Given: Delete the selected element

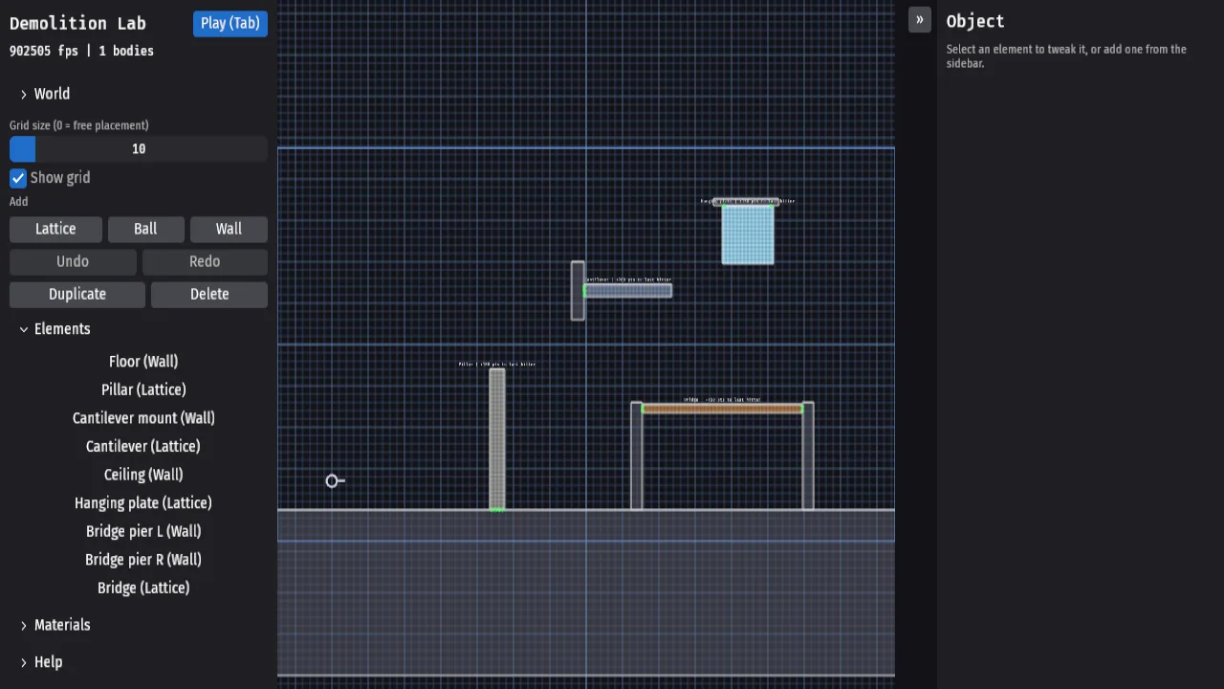Looking at the screenshot, I should point(209,294).
